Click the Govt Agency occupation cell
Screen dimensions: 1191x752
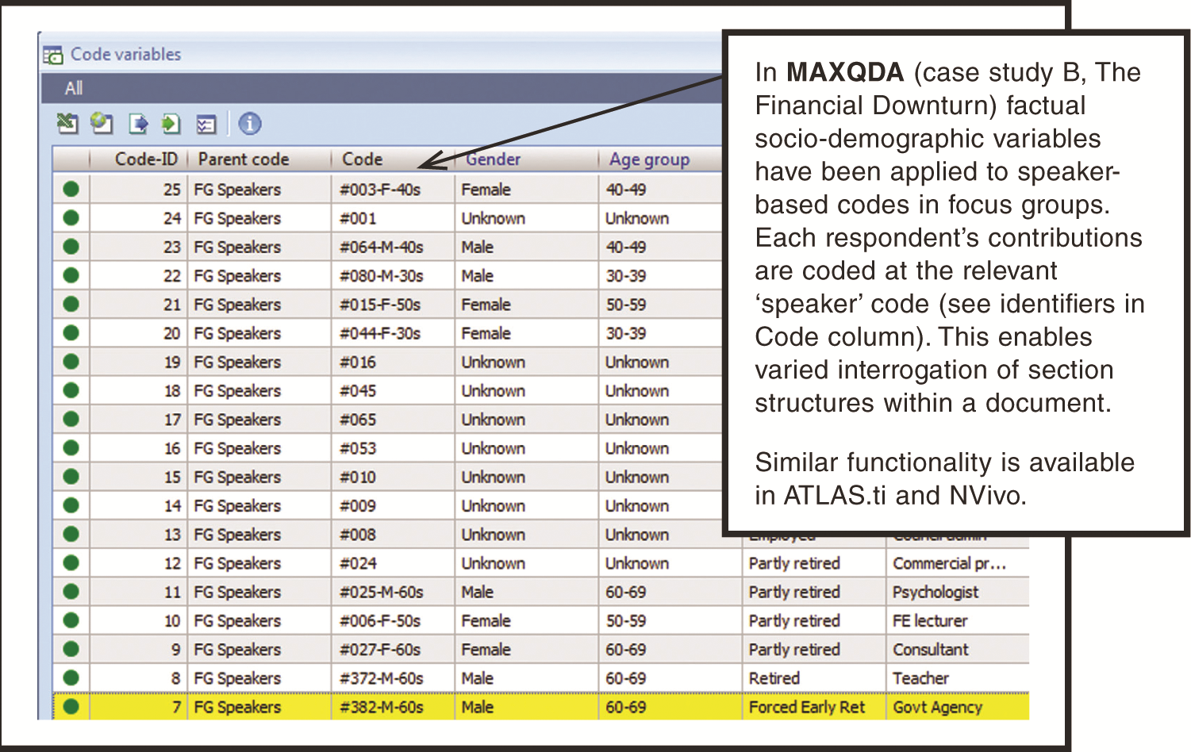[x=958, y=706]
